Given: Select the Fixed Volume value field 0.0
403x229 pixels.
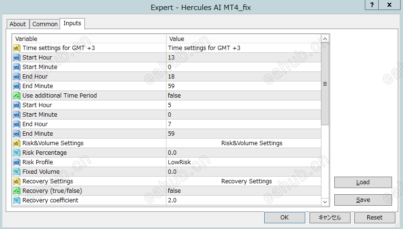Looking at the screenshot, I should [x=244, y=172].
